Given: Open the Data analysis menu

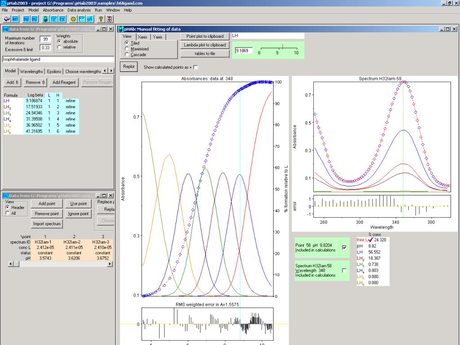Looking at the screenshot, I should click(x=78, y=10).
